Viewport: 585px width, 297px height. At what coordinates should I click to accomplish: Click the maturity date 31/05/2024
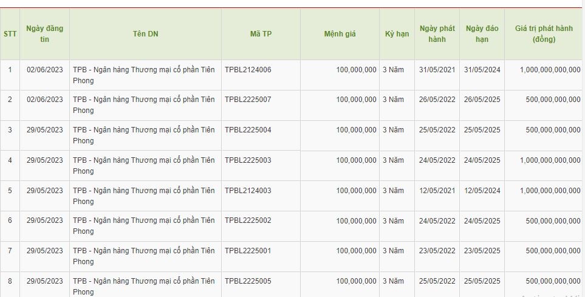click(482, 70)
